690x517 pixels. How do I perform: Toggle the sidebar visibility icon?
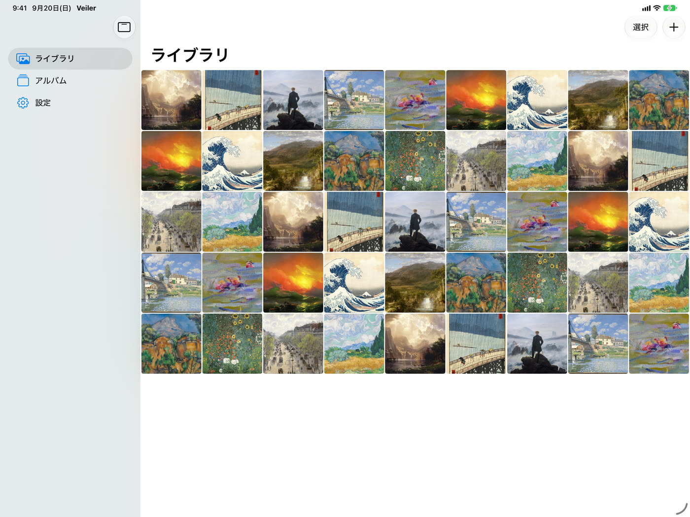(x=124, y=27)
